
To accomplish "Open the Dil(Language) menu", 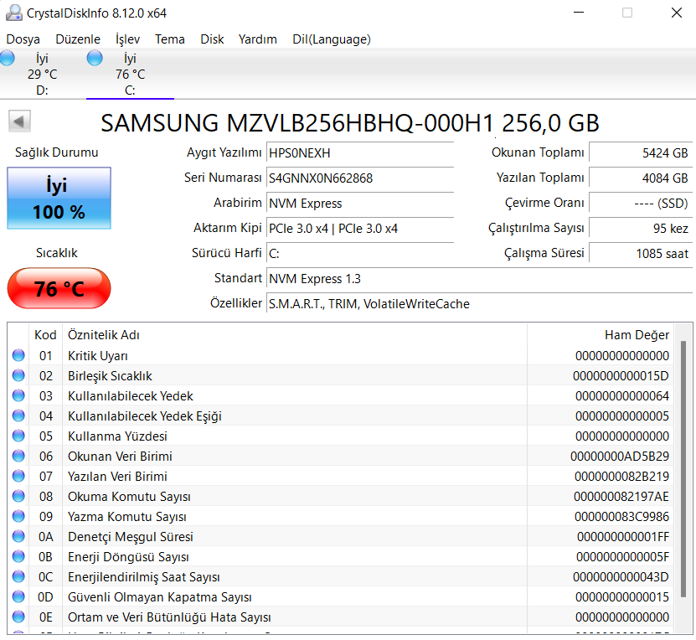I will (332, 39).
